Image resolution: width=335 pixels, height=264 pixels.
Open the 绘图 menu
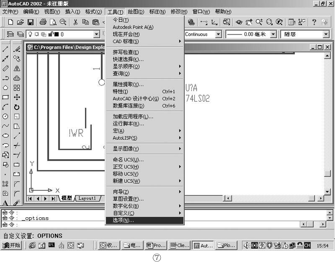[x=136, y=11]
